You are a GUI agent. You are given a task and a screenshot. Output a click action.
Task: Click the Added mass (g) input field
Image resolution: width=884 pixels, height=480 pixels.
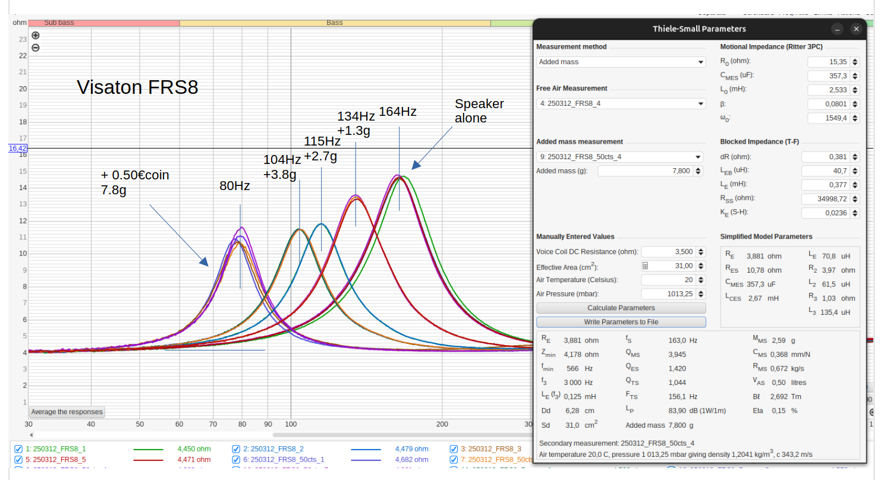pyautogui.click(x=645, y=171)
